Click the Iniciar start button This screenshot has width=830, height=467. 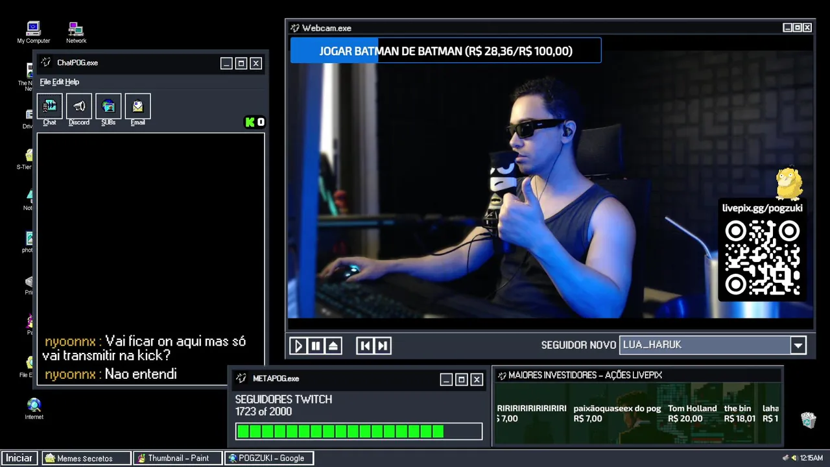pos(19,458)
